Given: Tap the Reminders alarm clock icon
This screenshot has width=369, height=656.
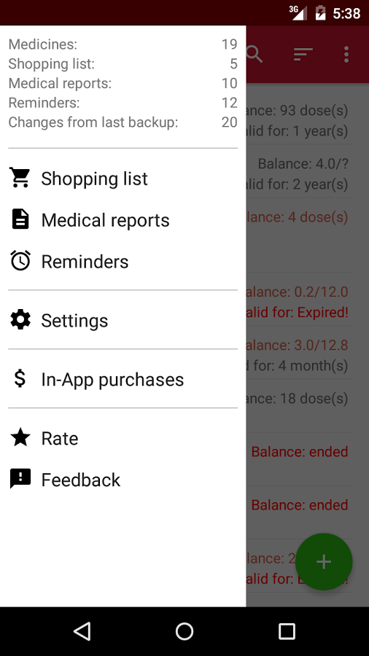Looking at the screenshot, I should pos(20,261).
